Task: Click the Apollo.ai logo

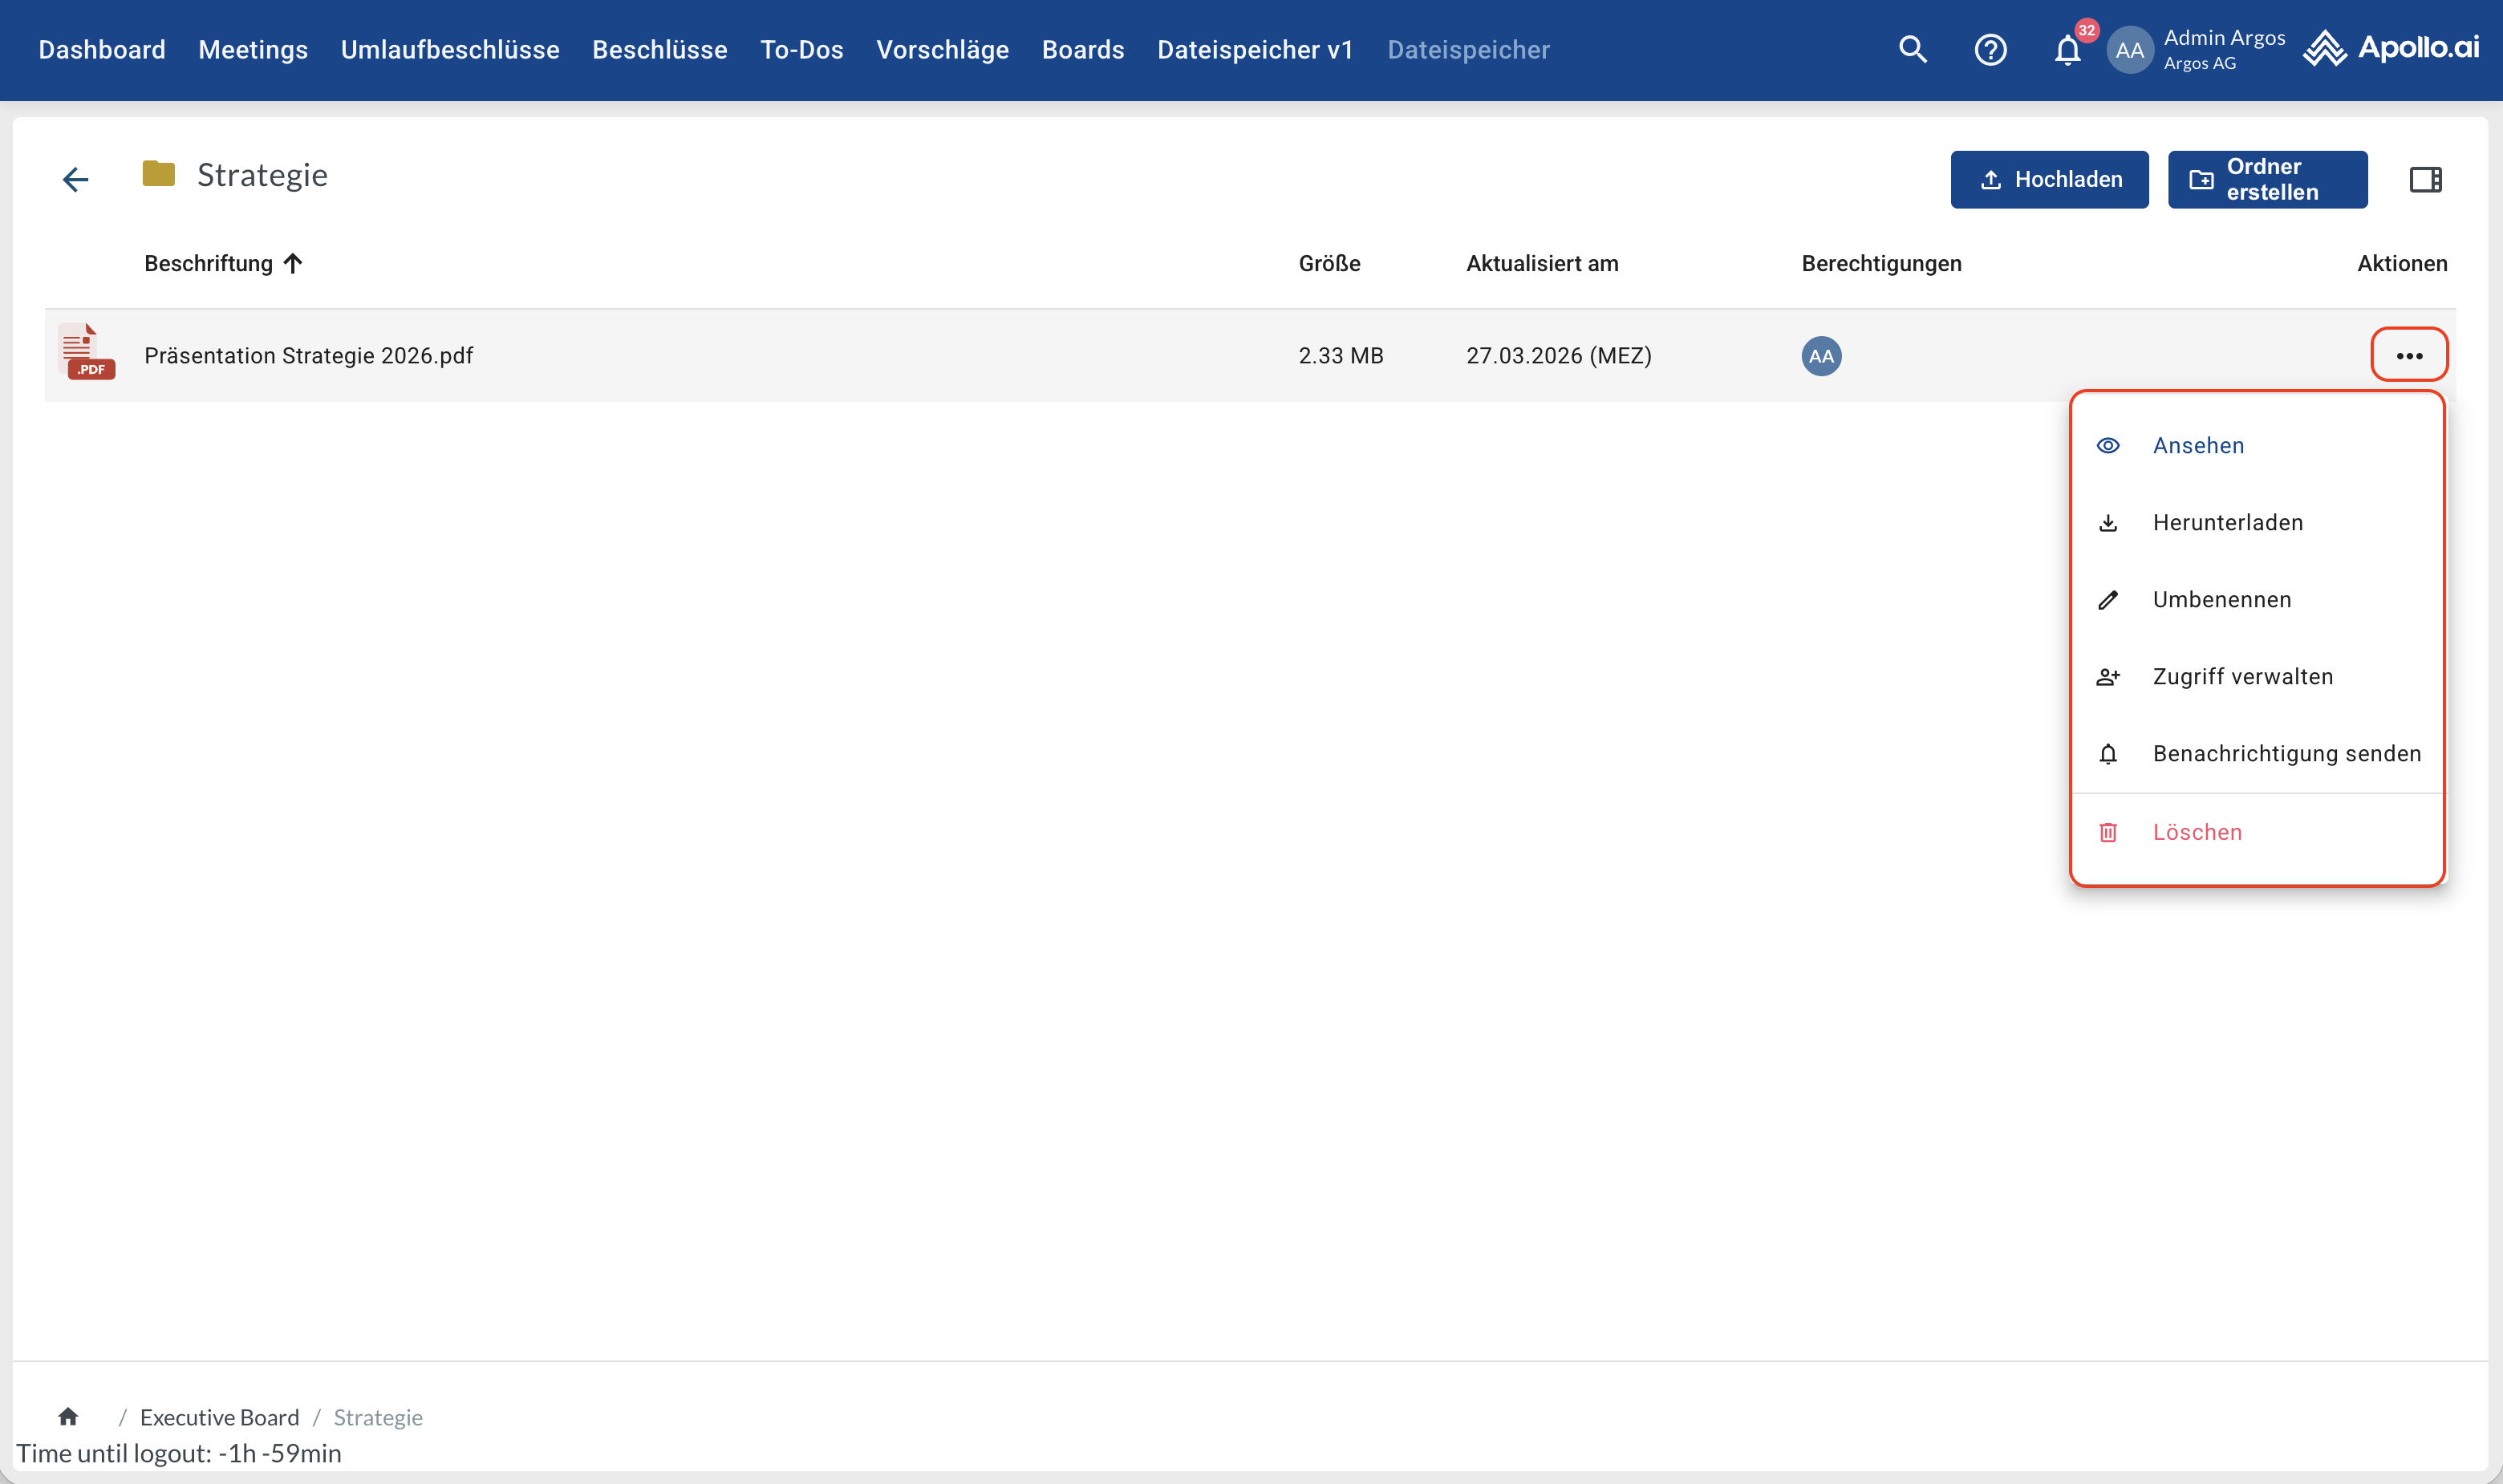Action: point(2391,47)
